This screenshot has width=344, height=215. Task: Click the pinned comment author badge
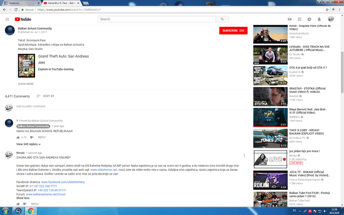pos(33,126)
